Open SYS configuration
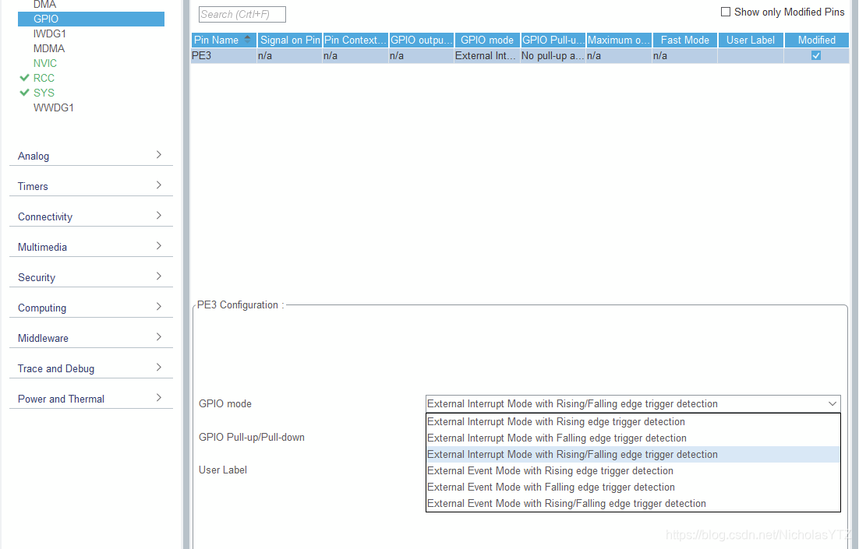This screenshot has width=859, height=549. 44,93
